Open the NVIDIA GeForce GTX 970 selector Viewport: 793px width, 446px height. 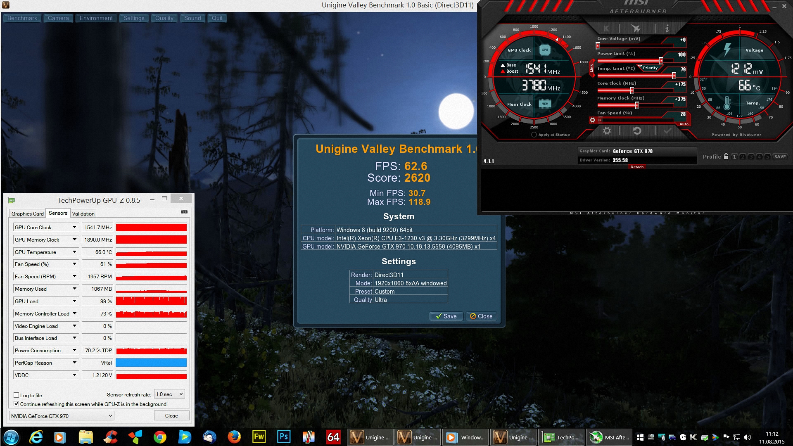point(62,416)
